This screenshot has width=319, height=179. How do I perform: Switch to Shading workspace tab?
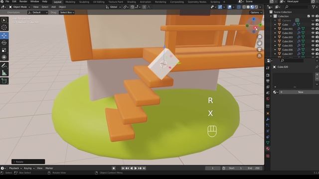tap(132, 2)
